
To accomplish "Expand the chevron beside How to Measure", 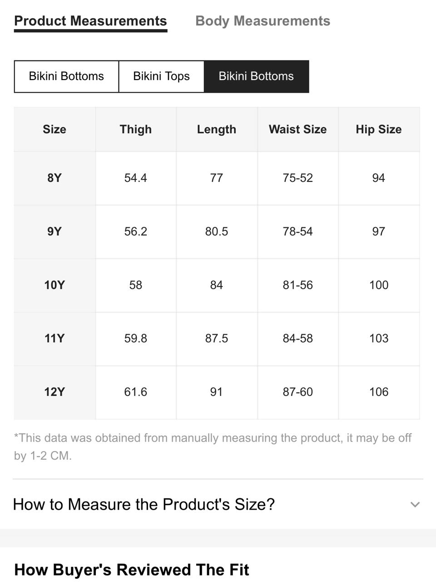I will click(415, 504).
